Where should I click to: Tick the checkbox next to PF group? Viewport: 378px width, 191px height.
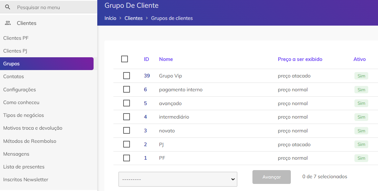[126, 158]
